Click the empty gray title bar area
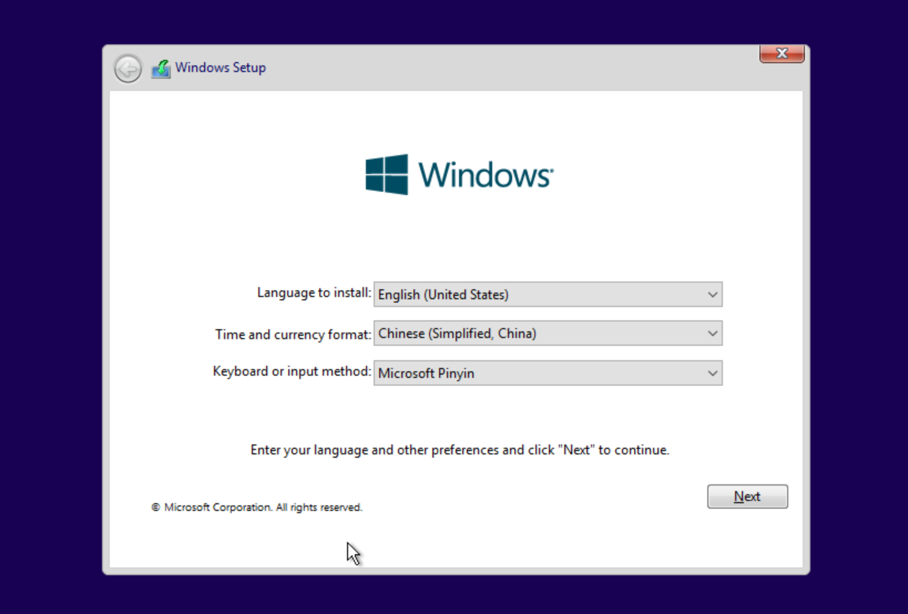The width and height of the screenshot is (908, 614). click(x=499, y=68)
